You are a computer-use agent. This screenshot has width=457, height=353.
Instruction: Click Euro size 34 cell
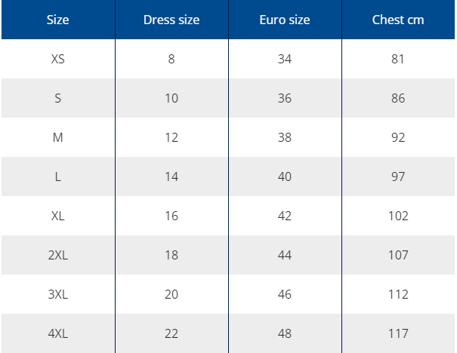coord(285,59)
